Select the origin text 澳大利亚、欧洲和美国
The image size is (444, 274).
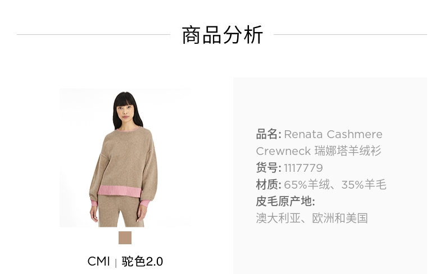point(312,218)
